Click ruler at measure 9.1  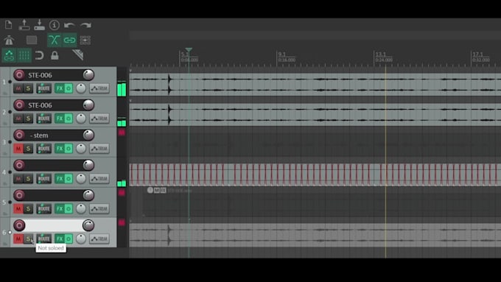(281, 54)
